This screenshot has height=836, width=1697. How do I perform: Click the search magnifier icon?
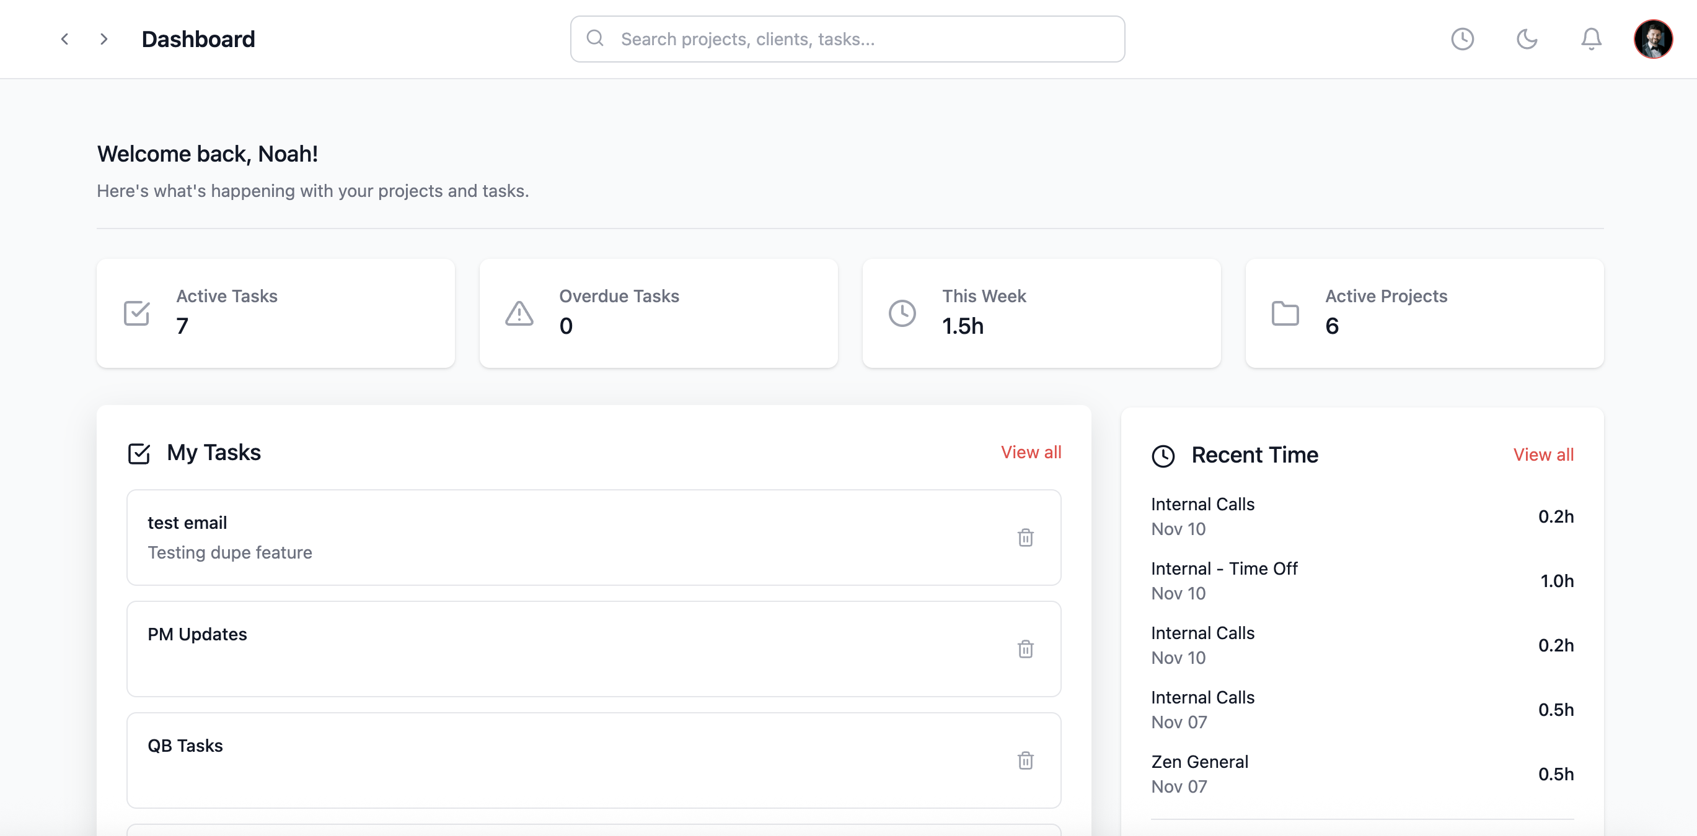595,38
